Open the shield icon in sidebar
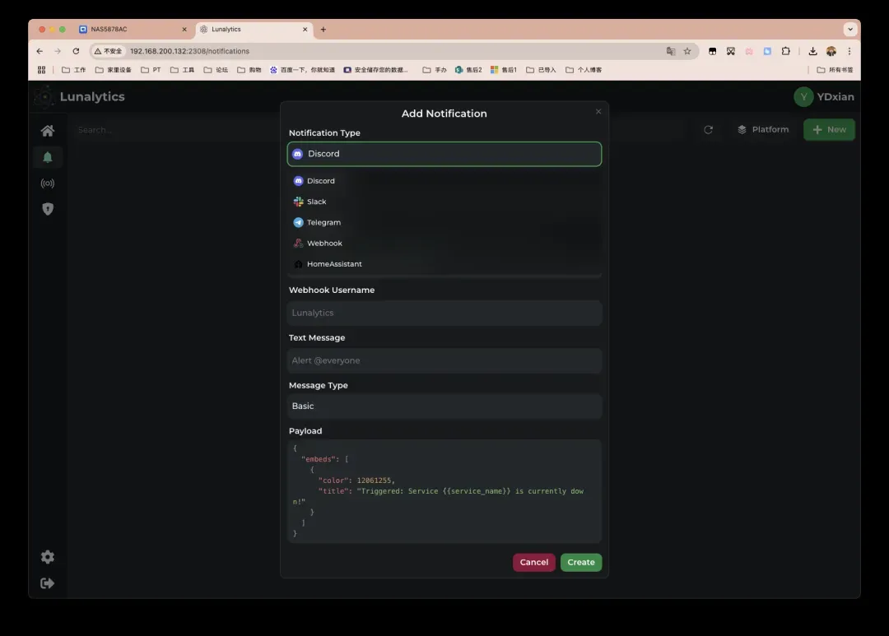889x636 pixels. coord(48,209)
